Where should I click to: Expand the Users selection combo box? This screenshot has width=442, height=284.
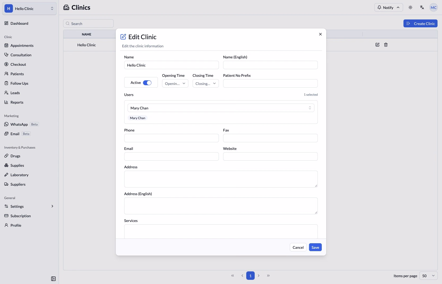tap(221, 108)
